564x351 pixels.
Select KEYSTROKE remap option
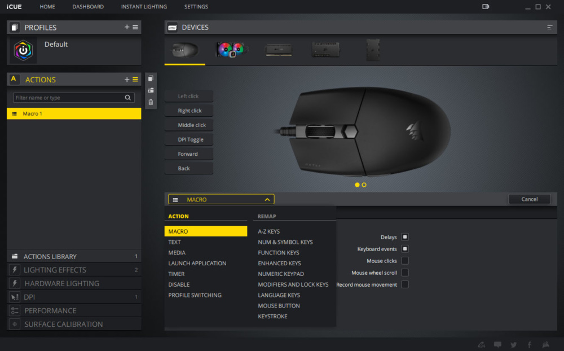pyautogui.click(x=272, y=317)
